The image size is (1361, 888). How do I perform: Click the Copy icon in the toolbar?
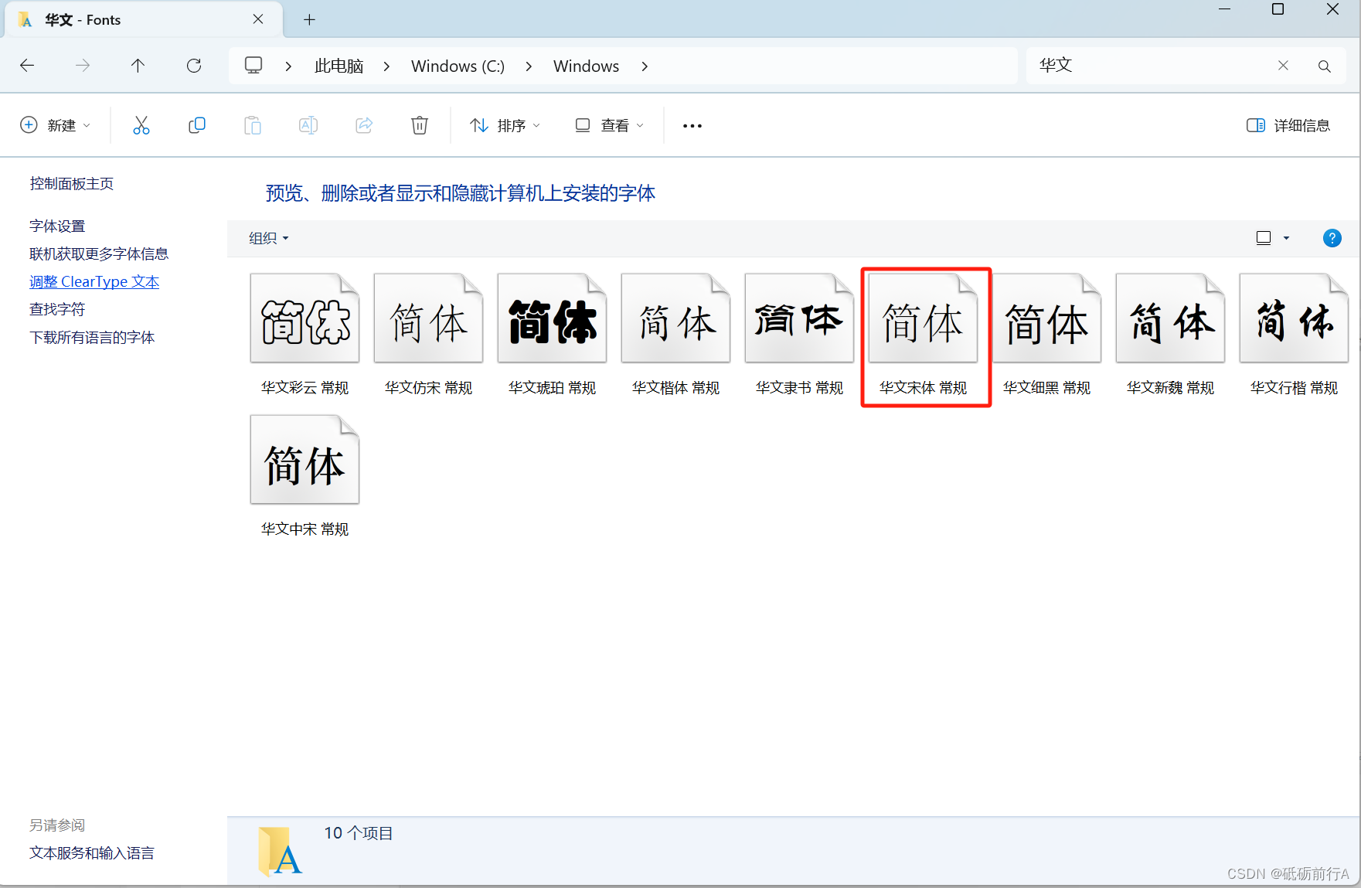[x=197, y=125]
